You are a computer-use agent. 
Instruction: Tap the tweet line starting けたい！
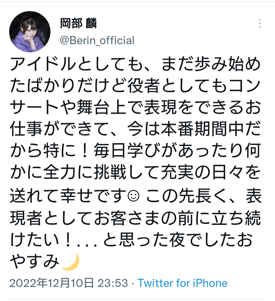coord(131,240)
